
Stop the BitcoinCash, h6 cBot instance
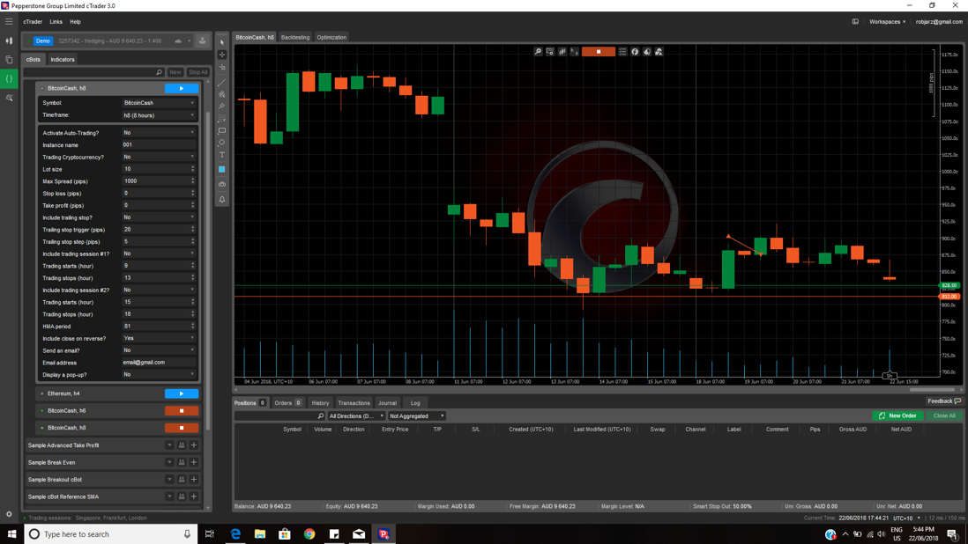point(182,411)
